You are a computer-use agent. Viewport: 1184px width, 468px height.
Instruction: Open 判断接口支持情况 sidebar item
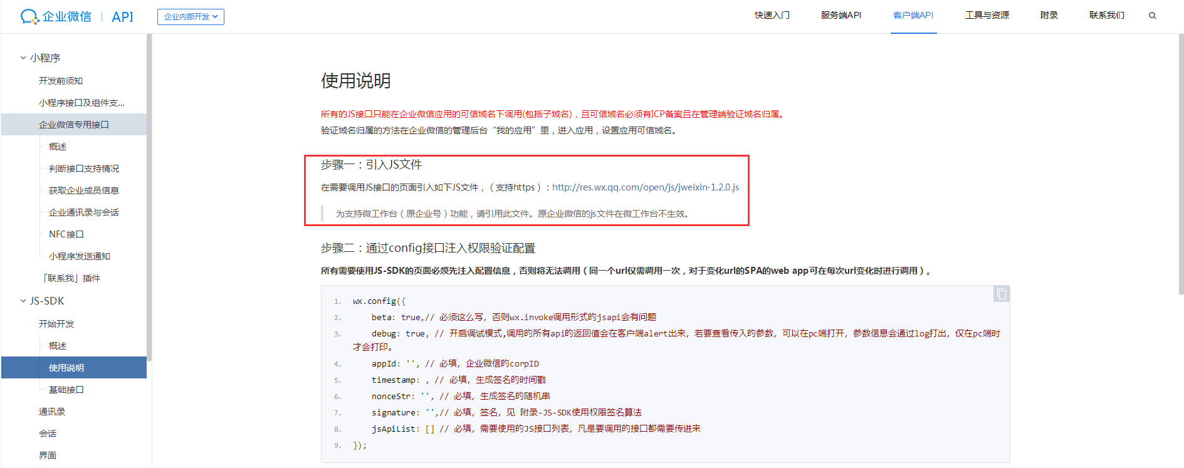(84, 169)
